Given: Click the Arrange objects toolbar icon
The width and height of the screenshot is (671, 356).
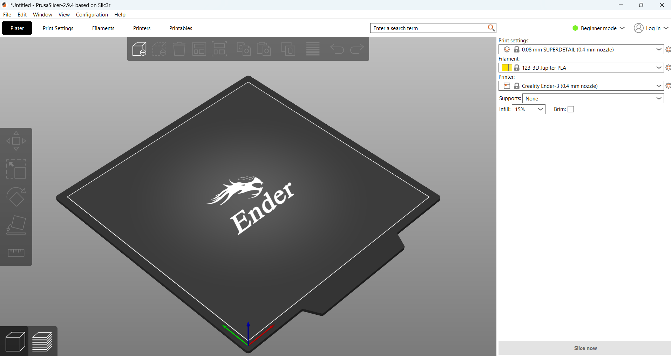Looking at the screenshot, I should [199, 49].
